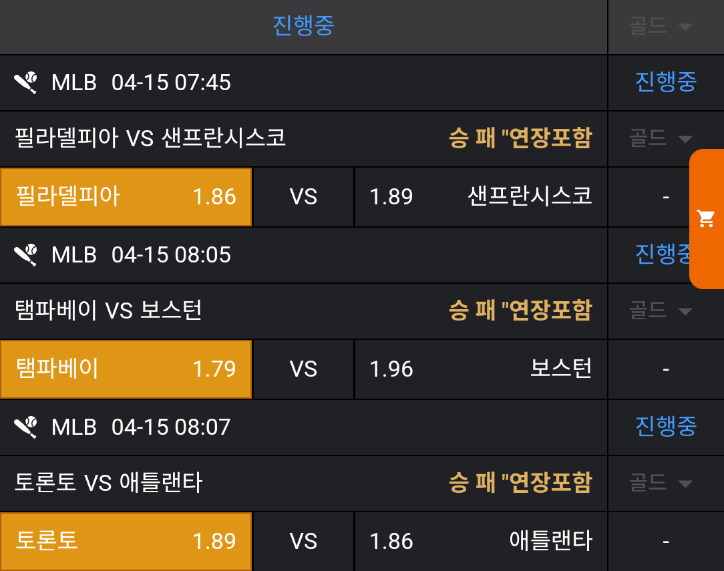Select 토론토 bet at 1.89 odds

click(x=126, y=541)
